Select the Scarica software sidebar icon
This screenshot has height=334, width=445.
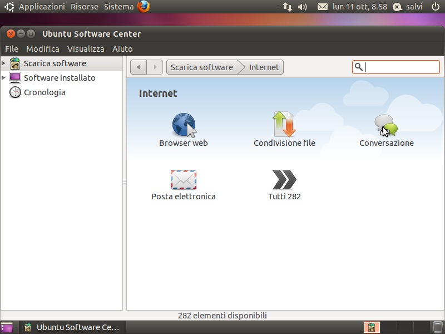tap(15, 63)
